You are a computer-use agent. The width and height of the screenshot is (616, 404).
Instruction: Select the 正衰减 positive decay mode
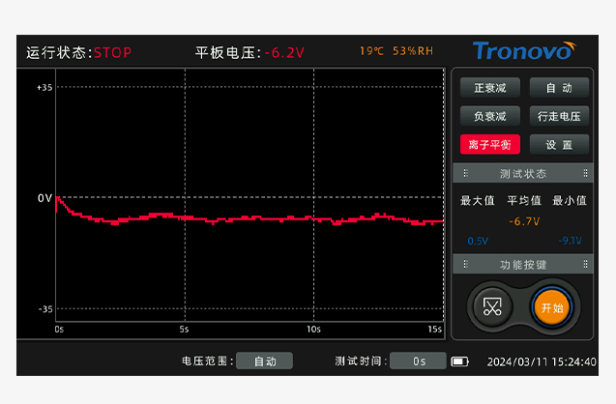tap(490, 88)
